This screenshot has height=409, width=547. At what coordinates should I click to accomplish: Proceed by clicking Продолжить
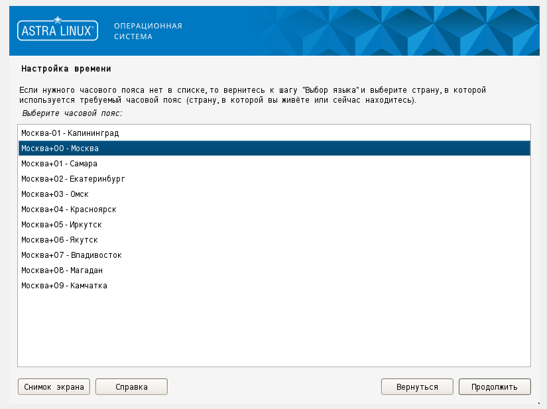(x=495, y=386)
